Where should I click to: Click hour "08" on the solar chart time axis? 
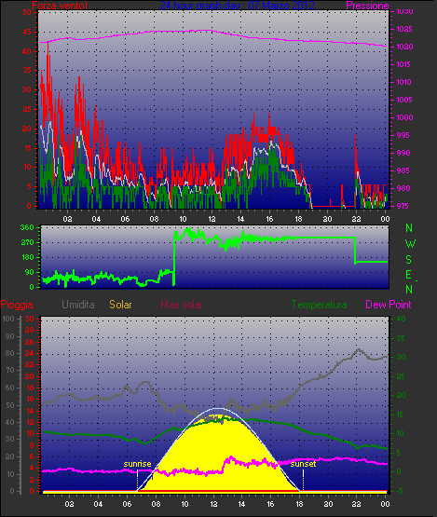[156, 504]
